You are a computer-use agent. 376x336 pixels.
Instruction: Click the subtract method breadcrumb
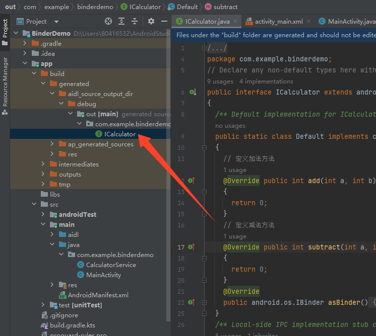221,7
